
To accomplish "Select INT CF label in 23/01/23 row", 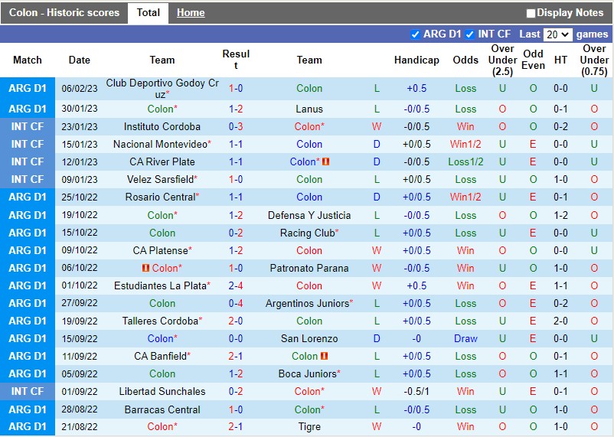I will [x=28, y=127].
